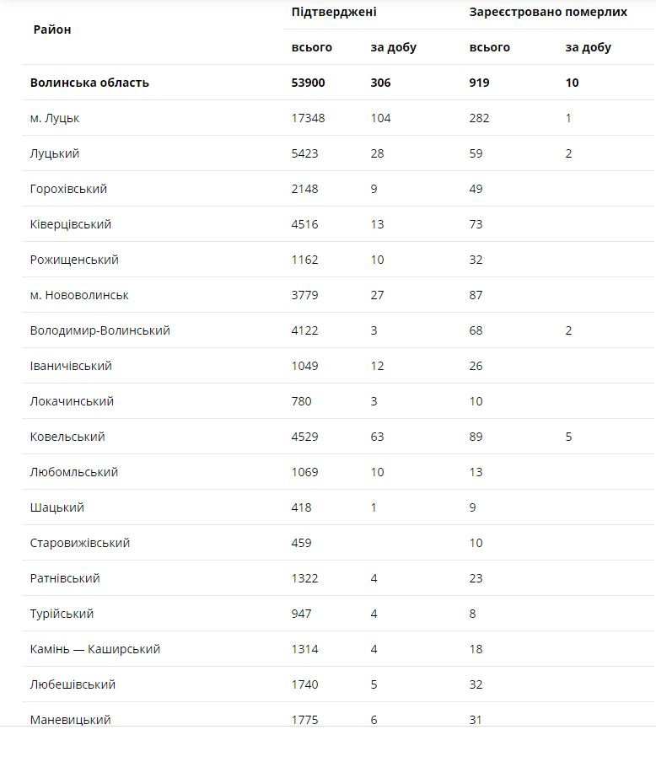Viewport: 656px width, 762px height.
Task: Select the Луцький district name
Action: pos(55,153)
